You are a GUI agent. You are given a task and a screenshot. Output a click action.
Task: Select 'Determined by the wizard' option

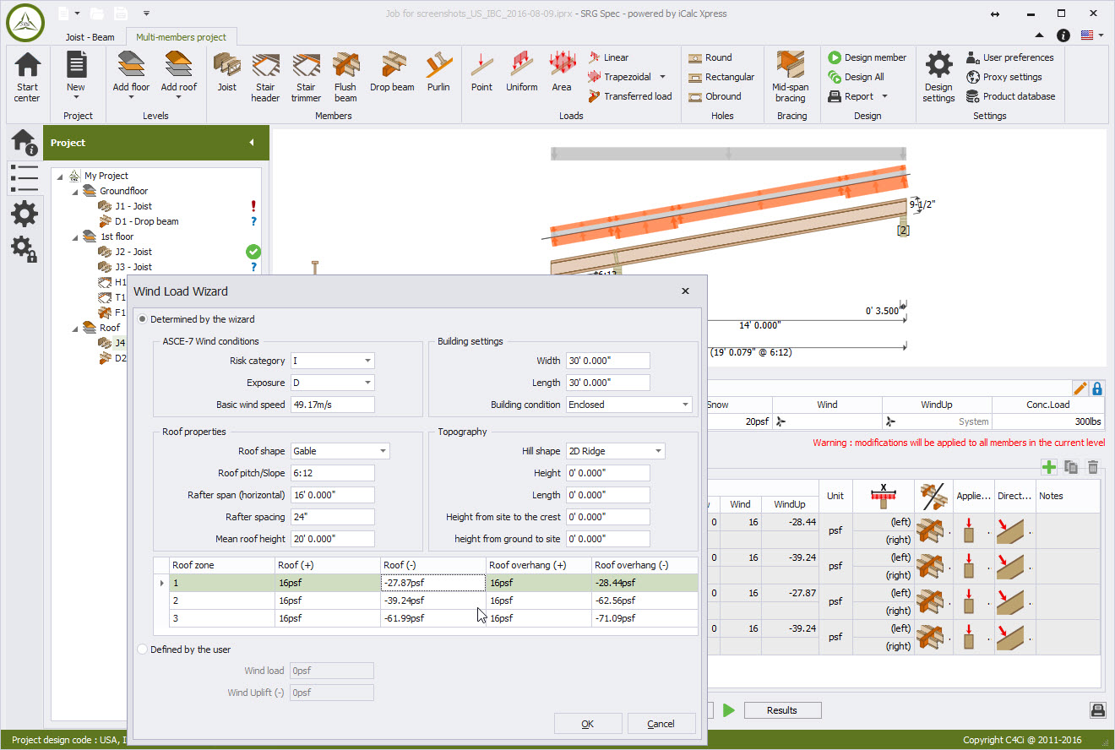pyautogui.click(x=196, y=319)
